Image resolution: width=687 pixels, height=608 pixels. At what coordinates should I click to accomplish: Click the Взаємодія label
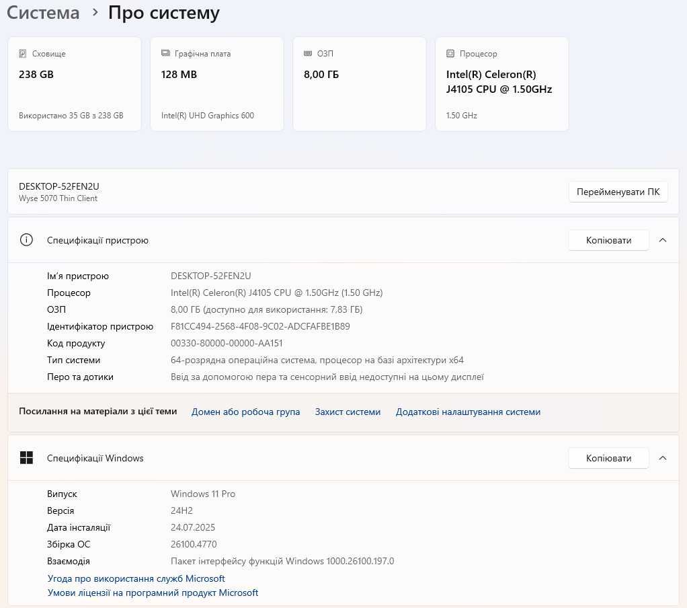[69, 561]
